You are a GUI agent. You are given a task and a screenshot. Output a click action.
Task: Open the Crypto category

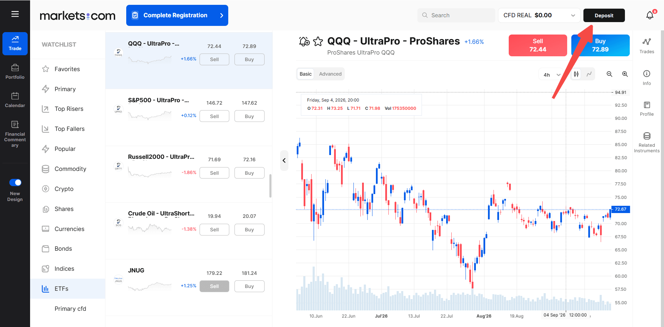point(68,189)
